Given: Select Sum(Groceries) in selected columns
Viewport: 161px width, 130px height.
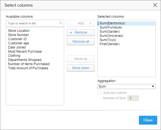Looking at the screenshot, I should [x=111, y=36].
